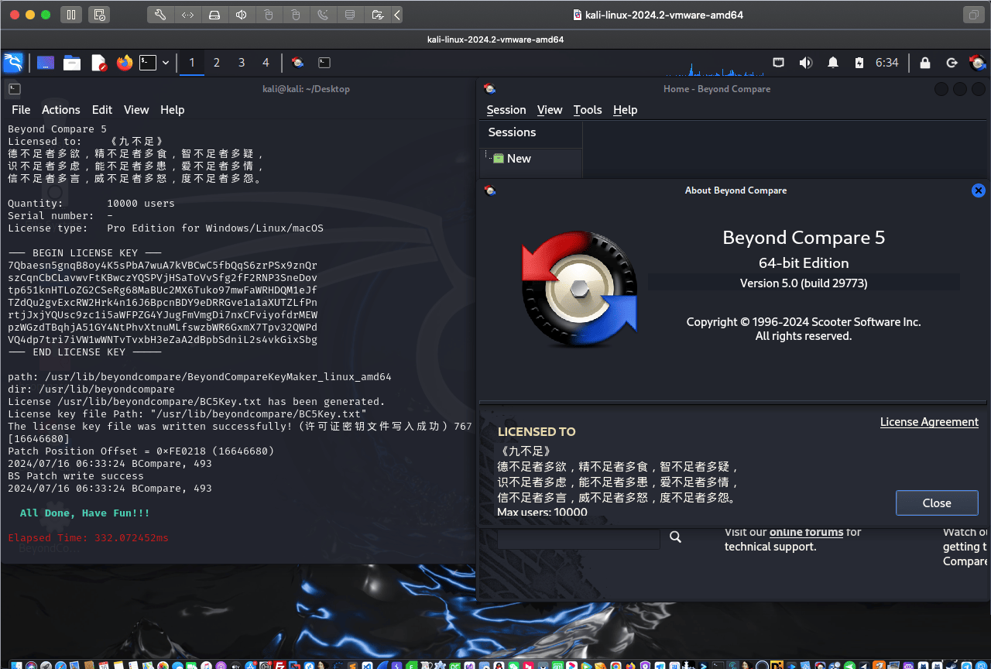Collapse the VMware device toolbar chevron
This screenshot has width=991, height=669.
397,15
